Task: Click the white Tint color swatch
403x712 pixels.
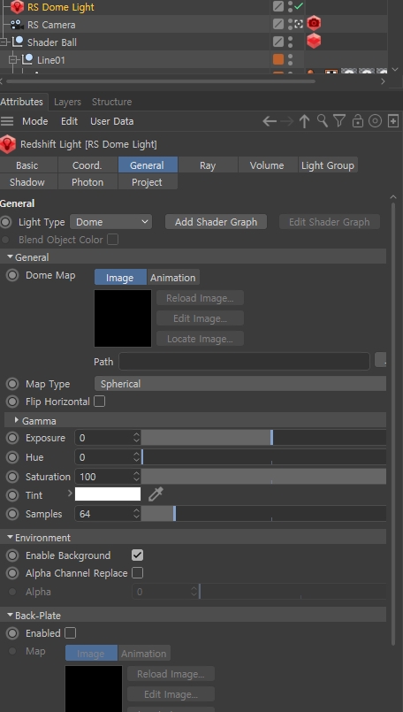Action: (x=108, y=494)
